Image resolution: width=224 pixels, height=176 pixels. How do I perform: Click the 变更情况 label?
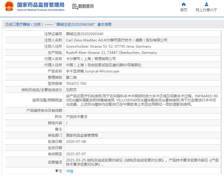click(x=55, y=162)
